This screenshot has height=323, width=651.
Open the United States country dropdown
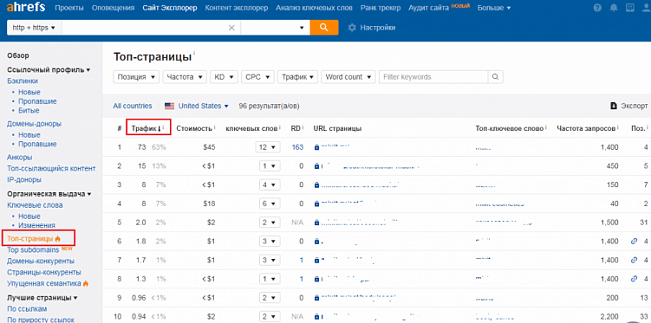(x=204, y=107)
